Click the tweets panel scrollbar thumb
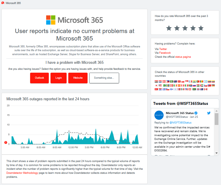 [216, 119]
